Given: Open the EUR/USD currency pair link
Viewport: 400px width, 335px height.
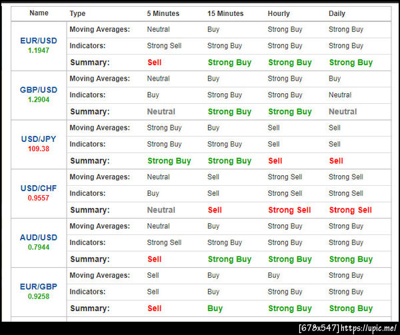Looking at the screenshot, I should tap(39, 41).
